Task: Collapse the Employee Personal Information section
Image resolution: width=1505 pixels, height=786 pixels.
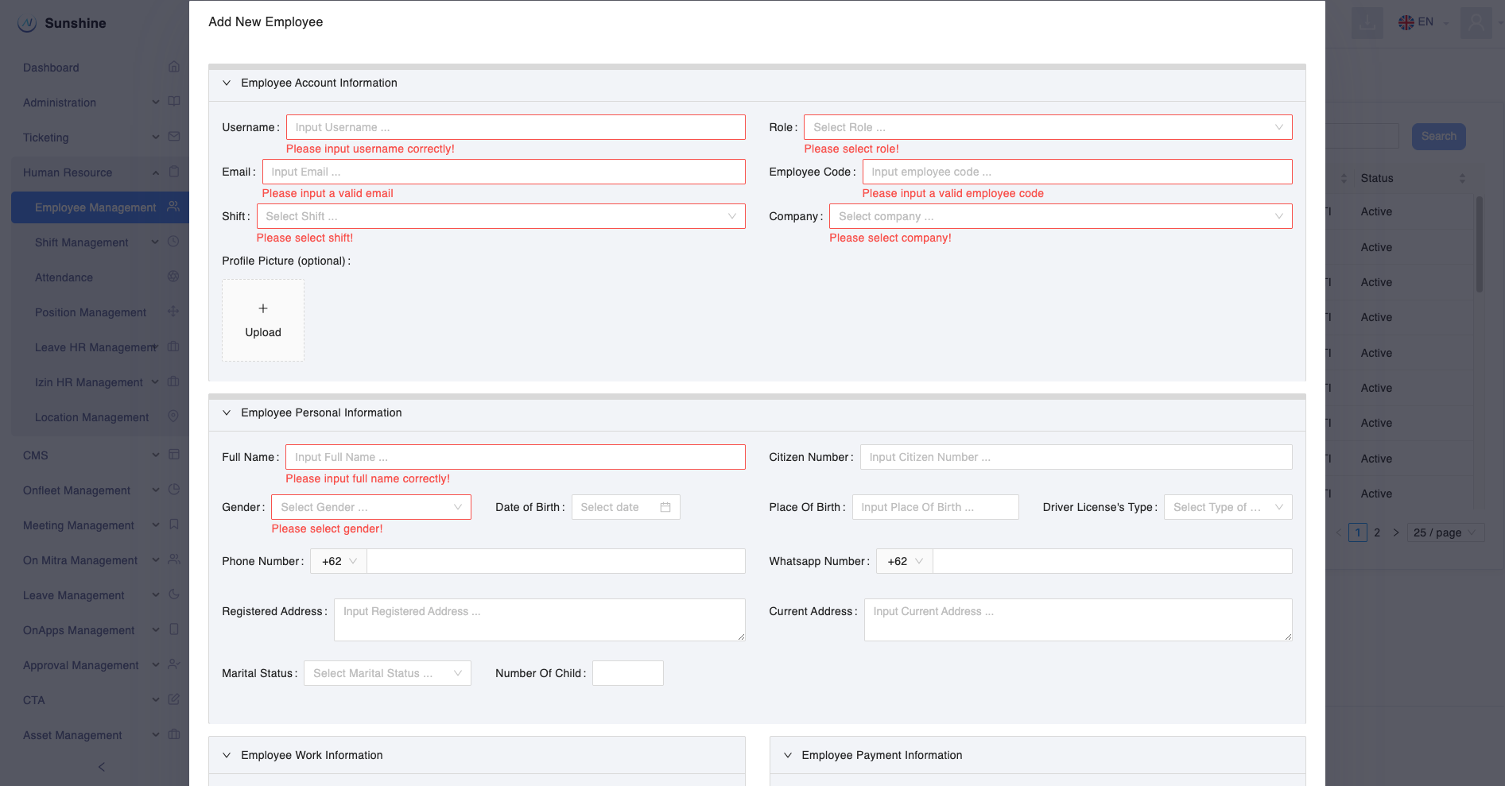Action: tap(227, 412)
